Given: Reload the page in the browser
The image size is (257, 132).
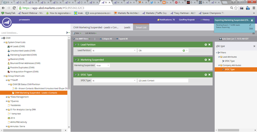Looking at the screenshot, I should (14, 8).
